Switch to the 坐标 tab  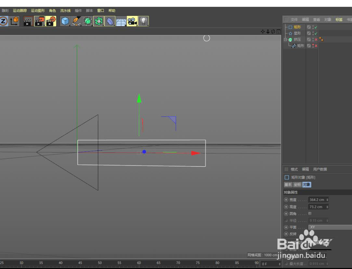[297, 185]
